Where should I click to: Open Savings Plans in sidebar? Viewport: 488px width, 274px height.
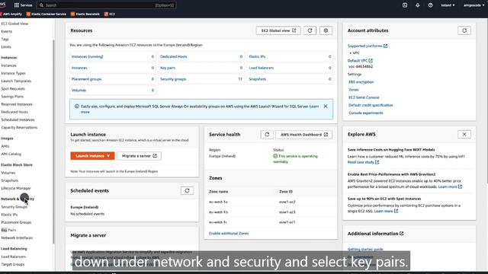pyautogui.click(x=12, y=97)
